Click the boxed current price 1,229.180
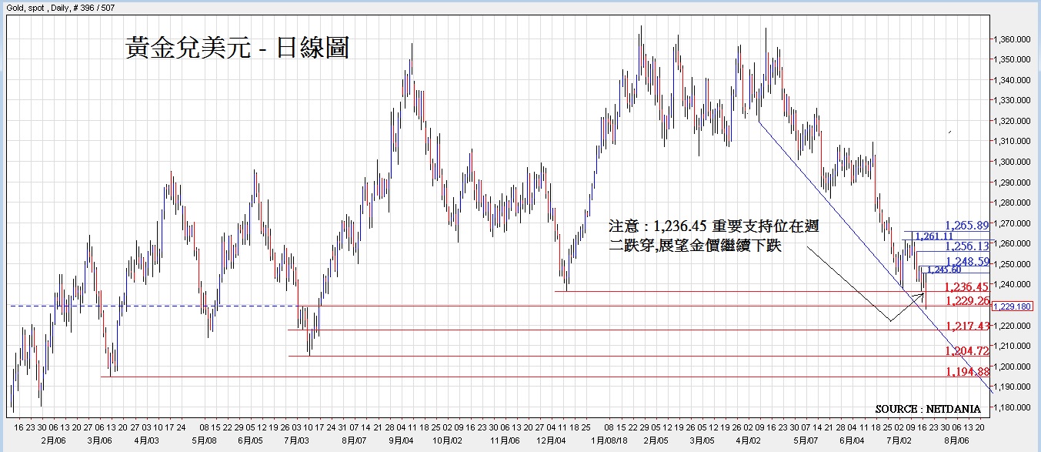Screen dimensions: 1041x452 pyautogui.click(x=1011, y=306)
